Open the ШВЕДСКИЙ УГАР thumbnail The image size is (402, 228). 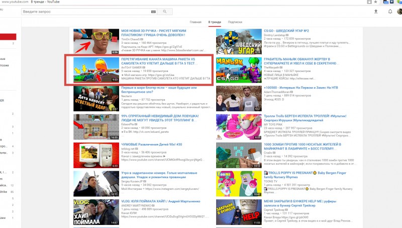tap(239, 41)
